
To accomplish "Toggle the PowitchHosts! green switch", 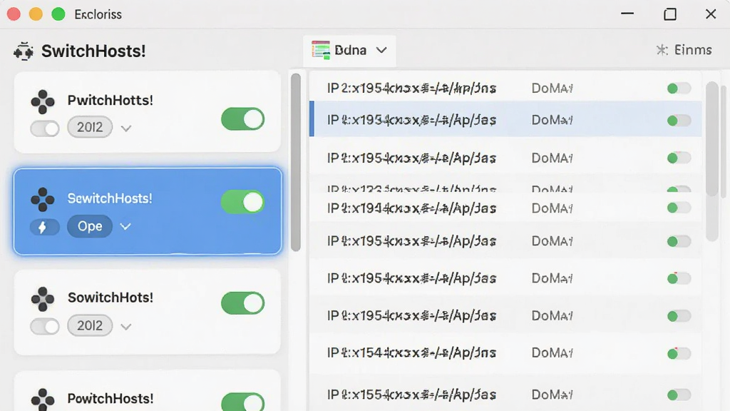I will (x=242, y=402).
